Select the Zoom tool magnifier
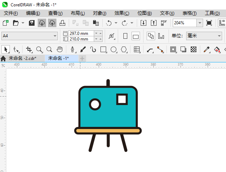This screenshot has height=172, width=226. [39, 50]
